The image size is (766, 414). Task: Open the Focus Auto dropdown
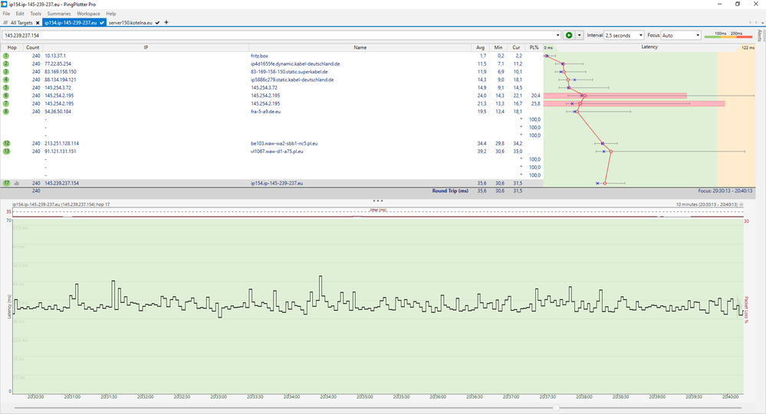click(x=681, y=35)
